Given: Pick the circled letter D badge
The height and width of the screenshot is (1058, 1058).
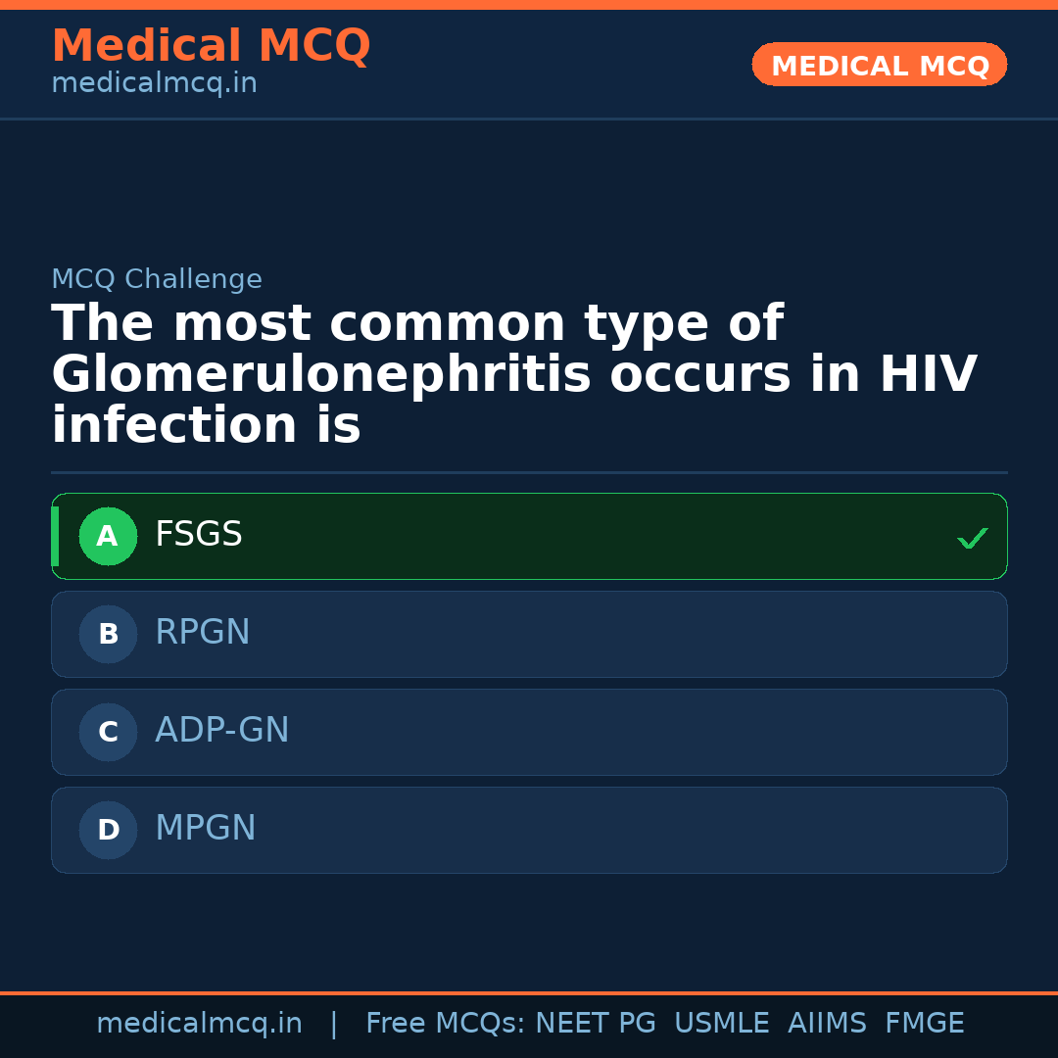Looking at the screenshot, I should tap(108, 830).
